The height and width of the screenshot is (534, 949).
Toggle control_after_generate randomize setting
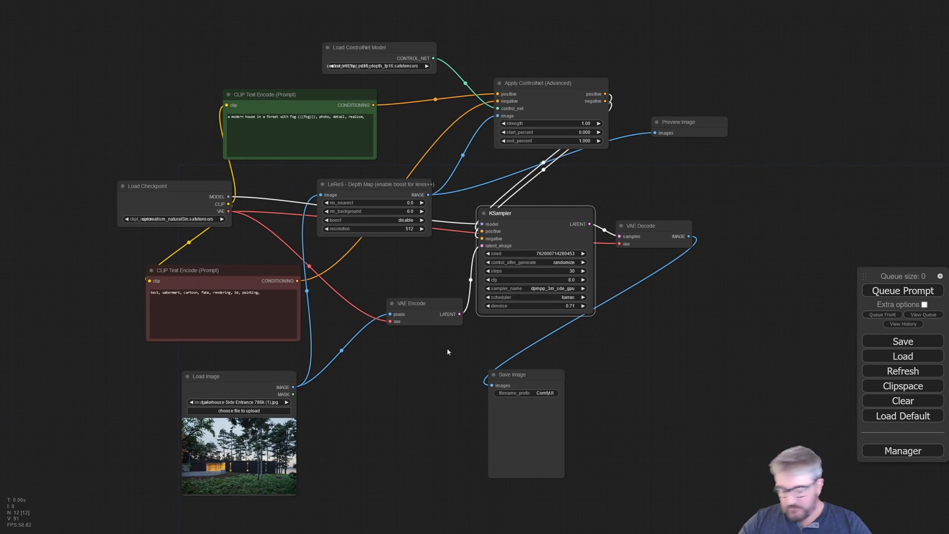(x=535, y=262)
